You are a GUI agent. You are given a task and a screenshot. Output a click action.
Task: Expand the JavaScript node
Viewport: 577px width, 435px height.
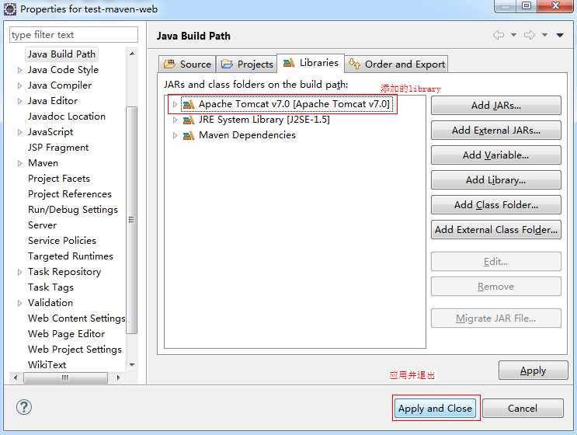[x=19, y=132]
